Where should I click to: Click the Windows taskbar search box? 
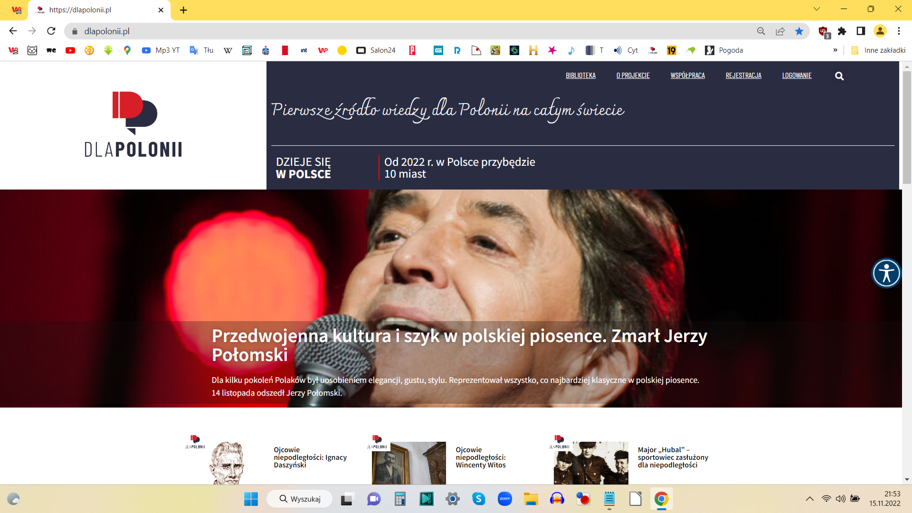coord(300,499)
